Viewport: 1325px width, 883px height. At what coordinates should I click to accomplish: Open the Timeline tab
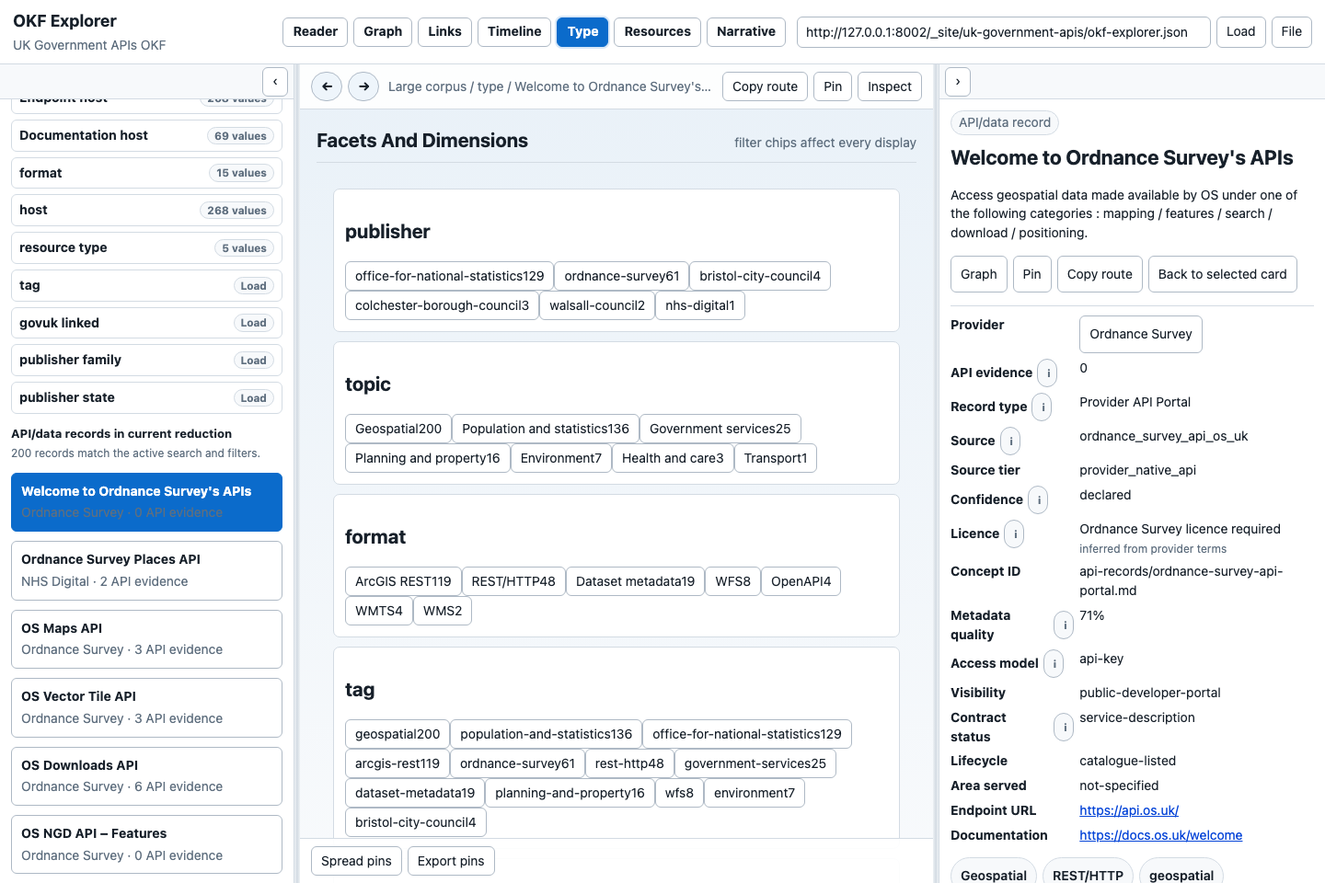coord(514,31)
